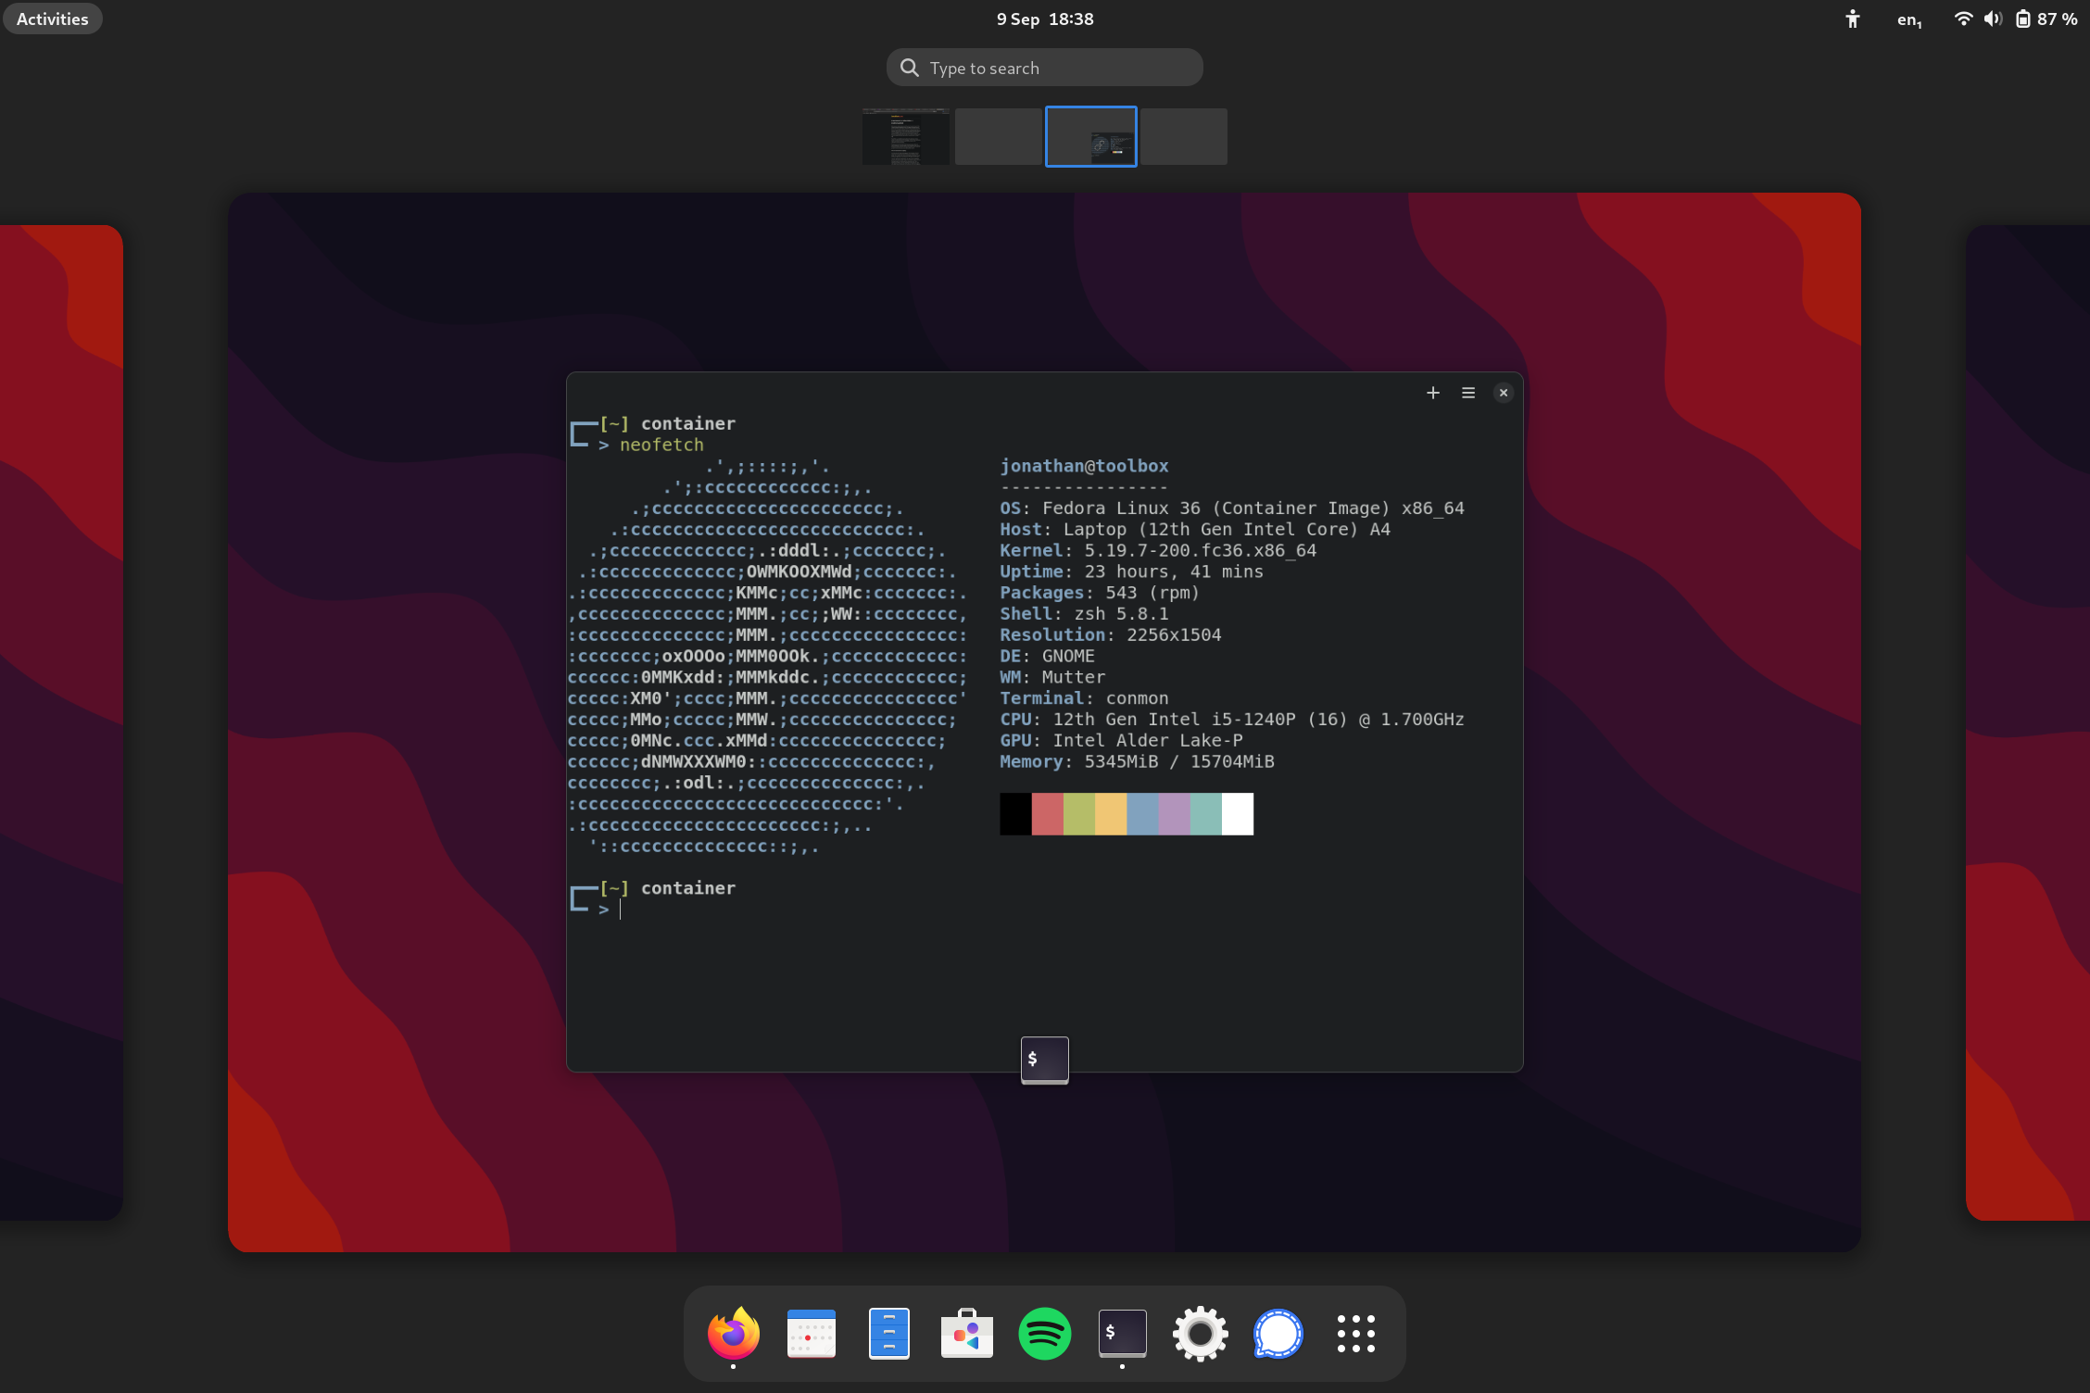This screenshot has height=1393, width=2090.
Task: Open the Signal messenger icon
Action: pyautogui.click(x=1278, y=1334)
